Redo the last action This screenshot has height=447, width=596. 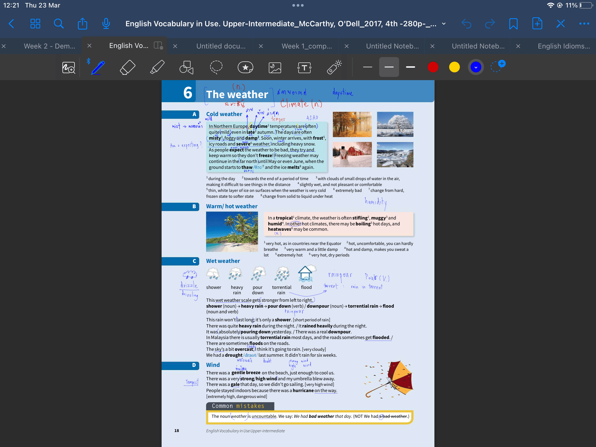click(490, 24)
